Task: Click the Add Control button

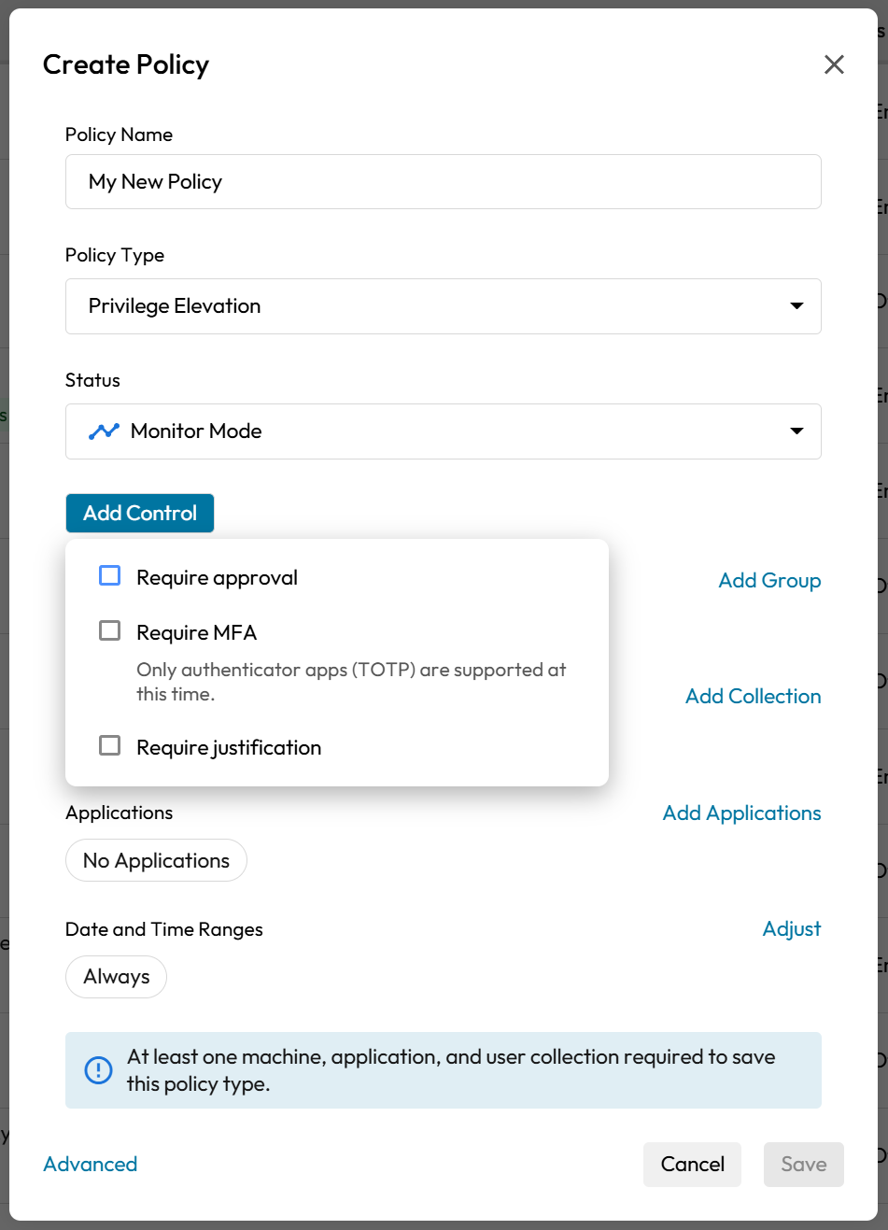Action: point(140,514)
